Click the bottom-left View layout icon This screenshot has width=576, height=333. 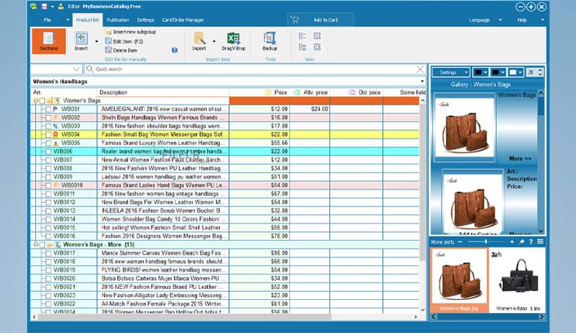(302, 47)
